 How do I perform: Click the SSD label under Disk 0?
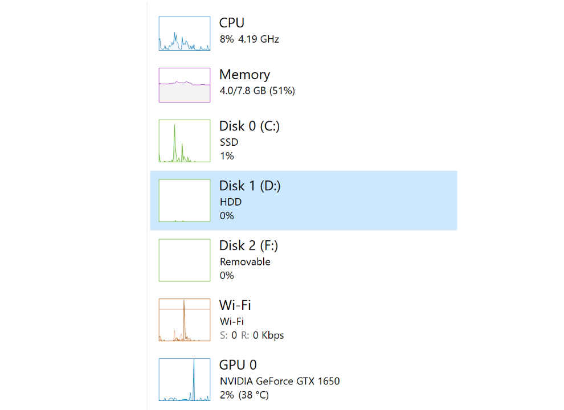[x=229, y=142]
